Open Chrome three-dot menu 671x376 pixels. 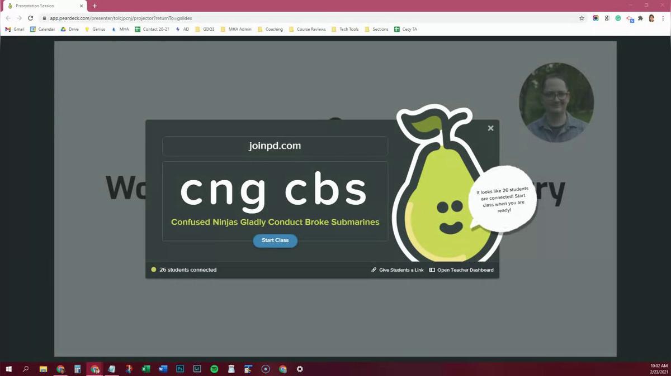(663, 18)
